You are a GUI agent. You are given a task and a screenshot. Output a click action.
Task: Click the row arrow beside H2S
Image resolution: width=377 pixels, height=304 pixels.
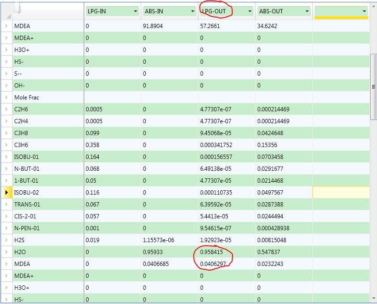7,240
